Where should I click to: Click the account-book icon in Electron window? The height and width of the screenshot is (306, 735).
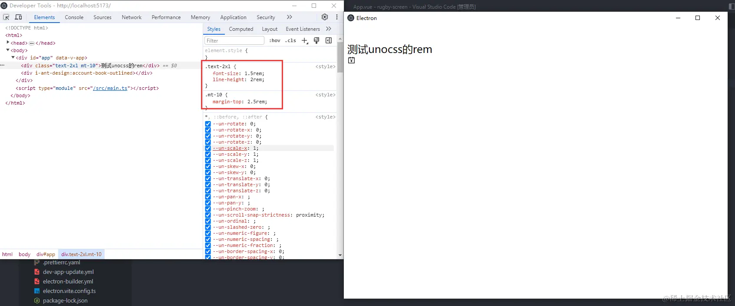tap(352, 60)
